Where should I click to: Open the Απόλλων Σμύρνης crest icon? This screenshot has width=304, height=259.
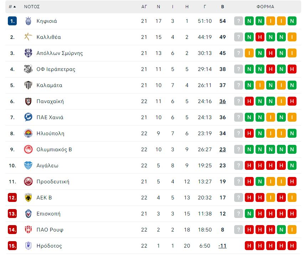click(28, 53)
